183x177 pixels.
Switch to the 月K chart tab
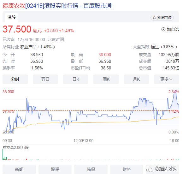[136, 79]
